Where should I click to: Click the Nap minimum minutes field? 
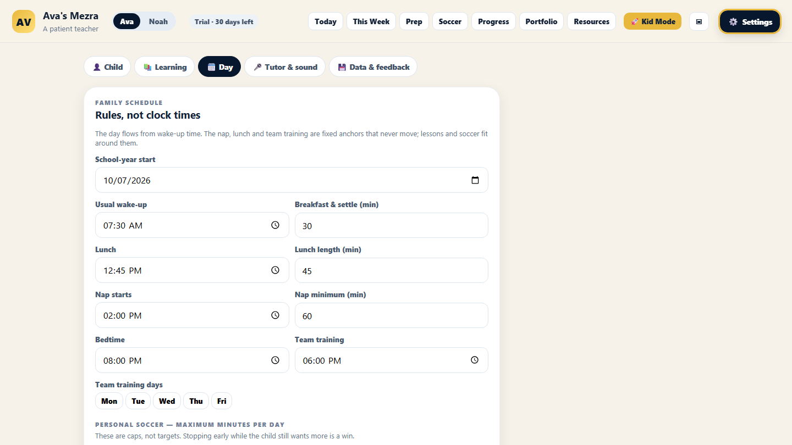pyautogui.click(x=392, y=315)
